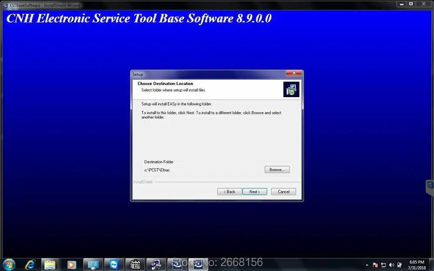The height and width of the screenshot is (271, 434).
Task: Open Windows Explorer folder icon in taskbar
Action: [x=50, y=264]
